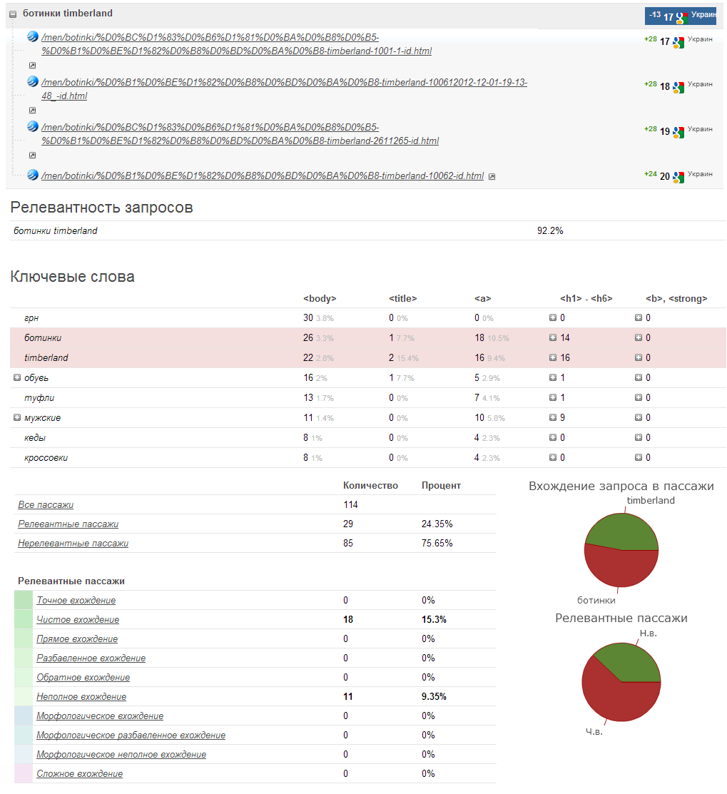Expand strong-tag details for кроссовки row
Image resolution: width=727 pixels, height=794 pixels.
tap(639, 457)
